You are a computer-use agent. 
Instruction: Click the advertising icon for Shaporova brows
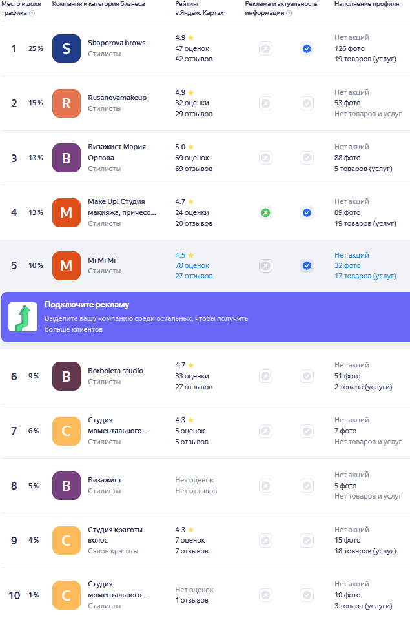(265, 48)
